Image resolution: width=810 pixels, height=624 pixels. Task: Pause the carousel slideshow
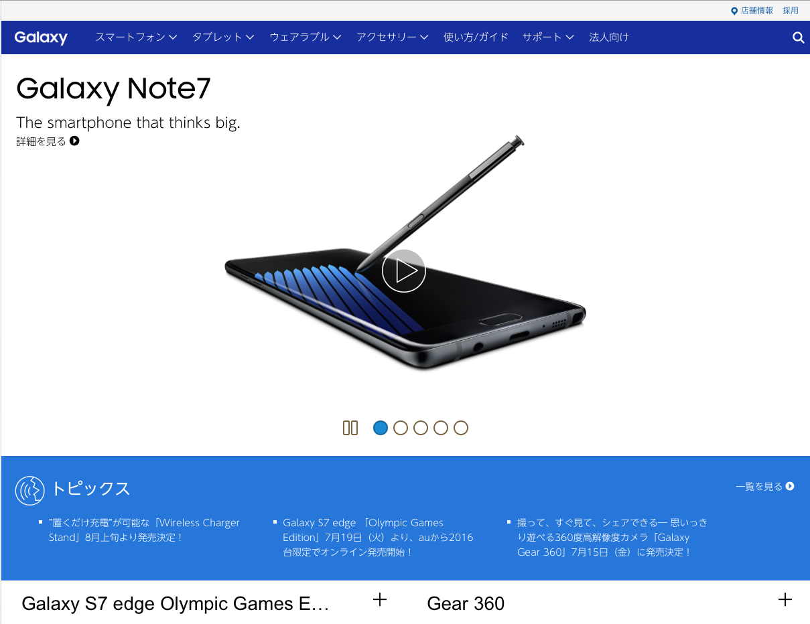(350, 428)
